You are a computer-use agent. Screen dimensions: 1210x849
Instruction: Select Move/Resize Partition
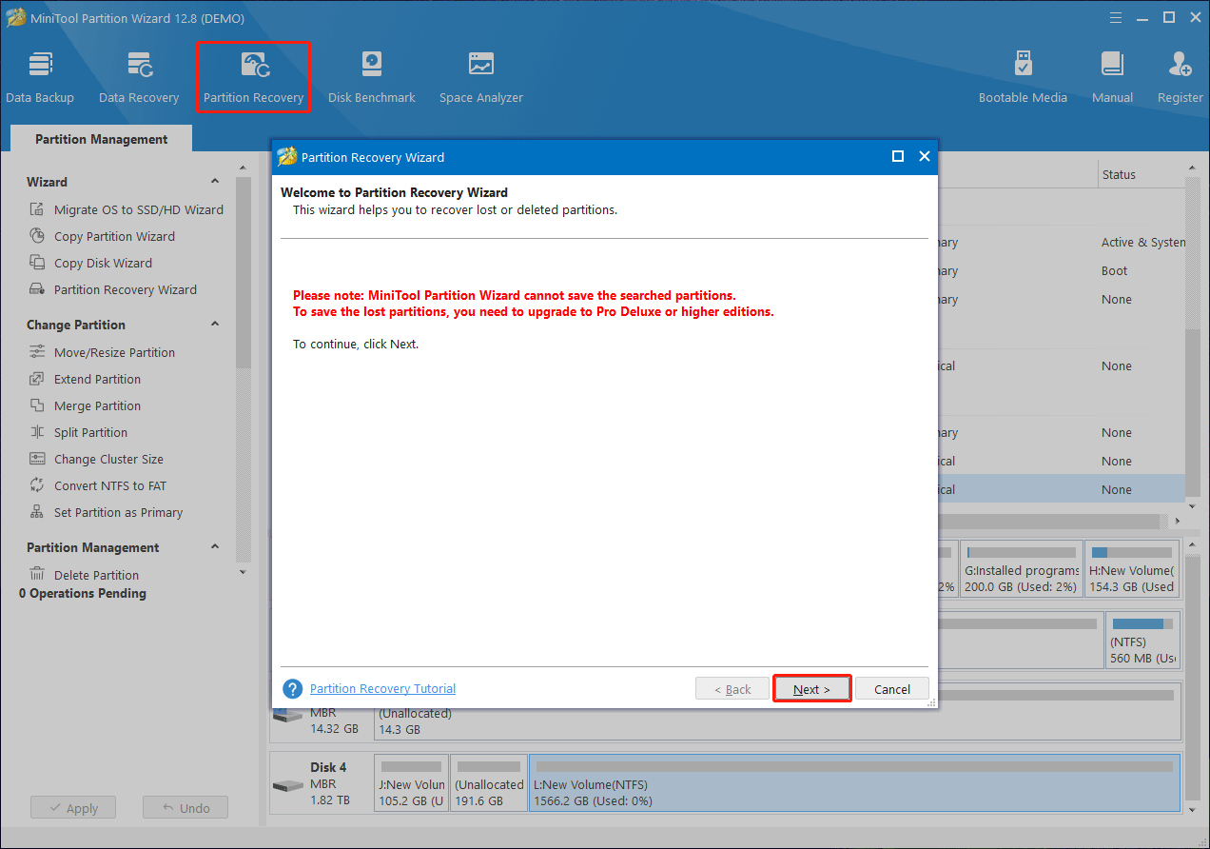tap(102, 352)
